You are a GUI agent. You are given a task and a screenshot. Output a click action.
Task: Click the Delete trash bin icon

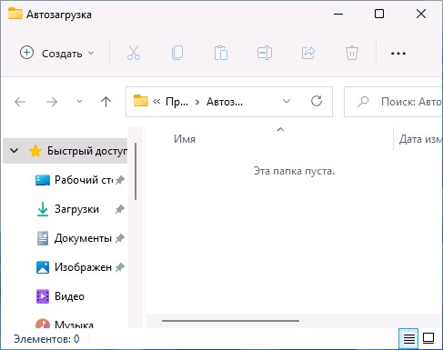click(x=352, y=53)
